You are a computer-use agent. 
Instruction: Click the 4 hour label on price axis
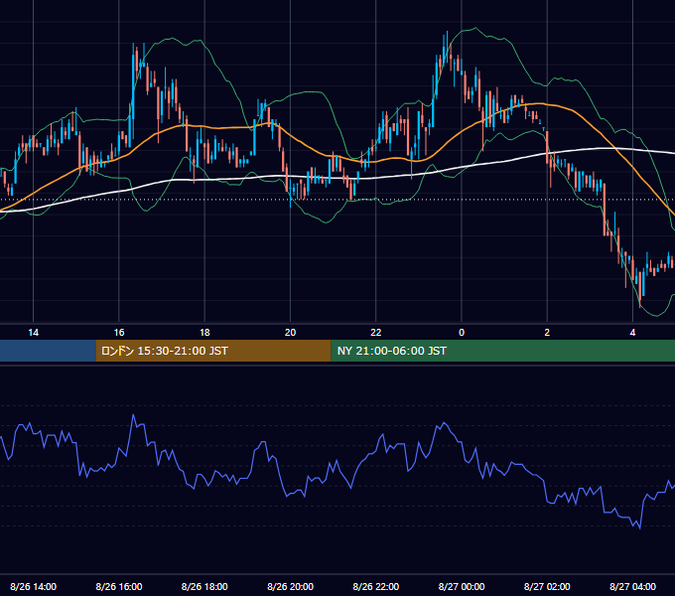633,333
